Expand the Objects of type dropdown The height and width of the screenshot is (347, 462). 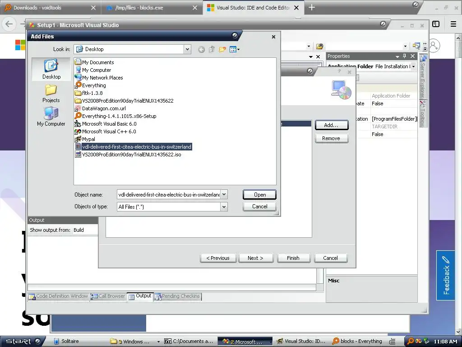[x=224, y=206]
